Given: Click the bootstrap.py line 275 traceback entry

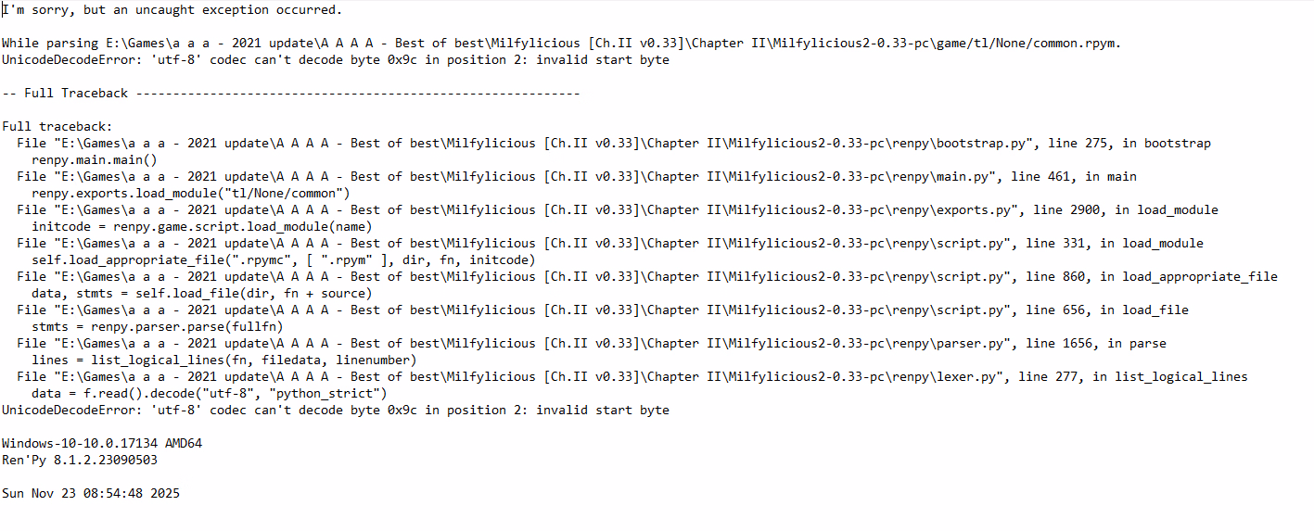Looking at the screenshot, I should pos(614,144).
